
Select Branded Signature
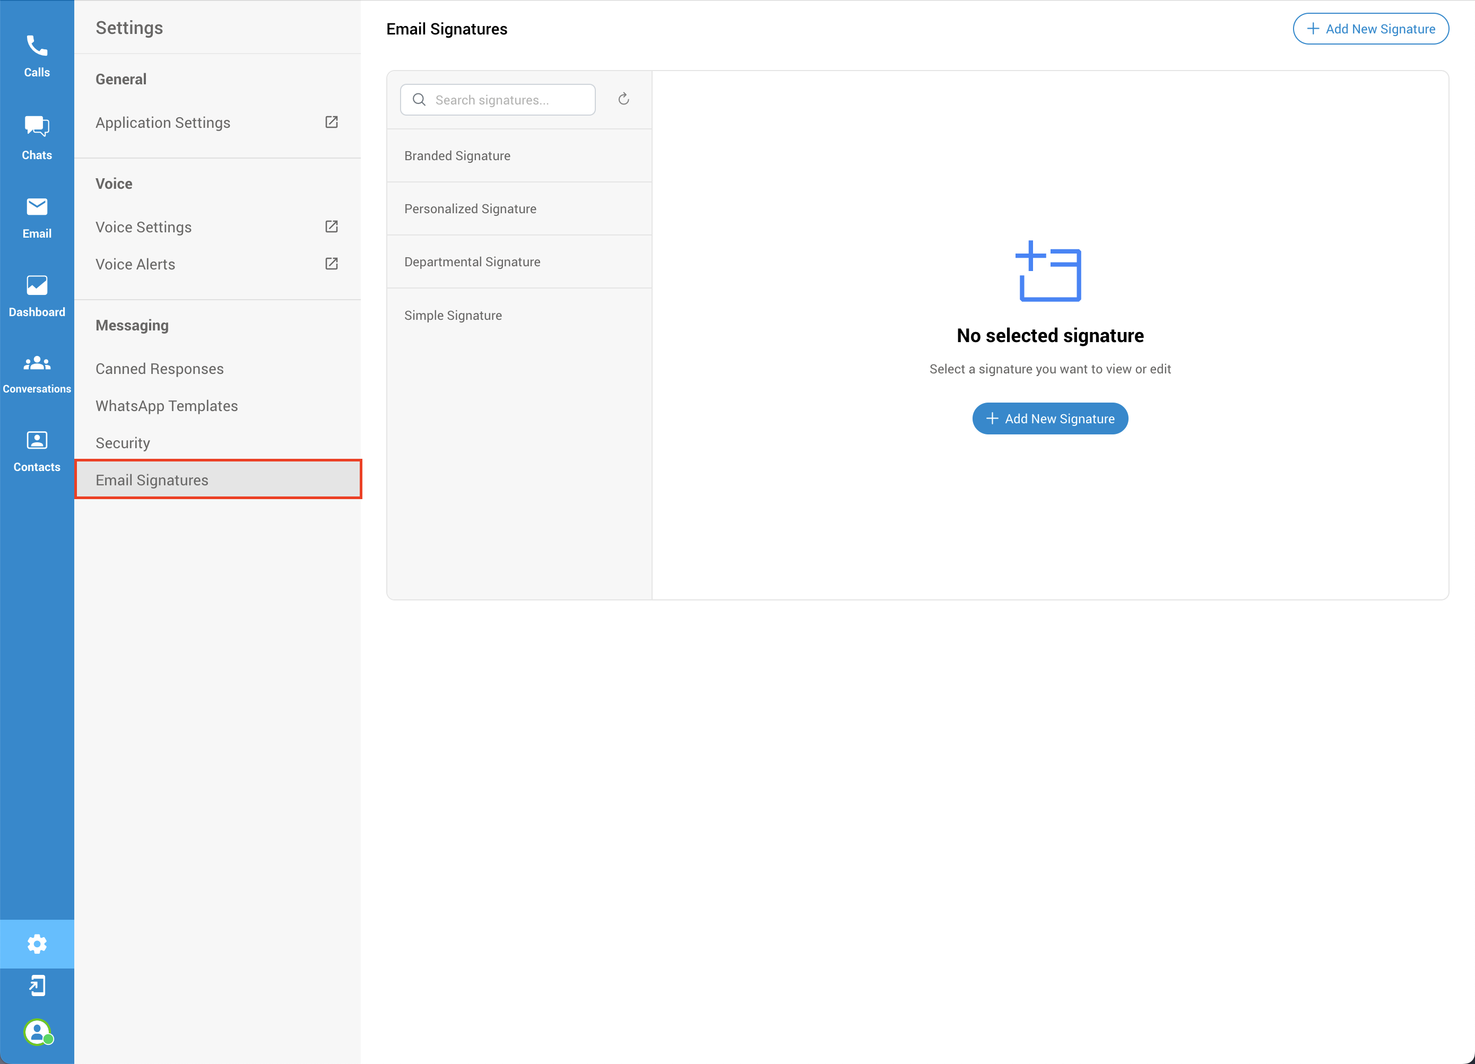(519, 155)
